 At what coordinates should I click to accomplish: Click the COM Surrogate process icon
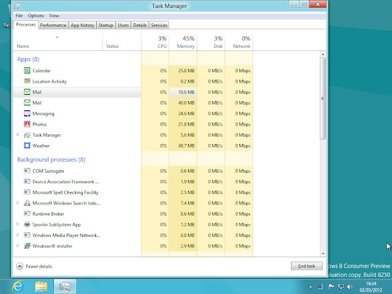coord(27,171)
